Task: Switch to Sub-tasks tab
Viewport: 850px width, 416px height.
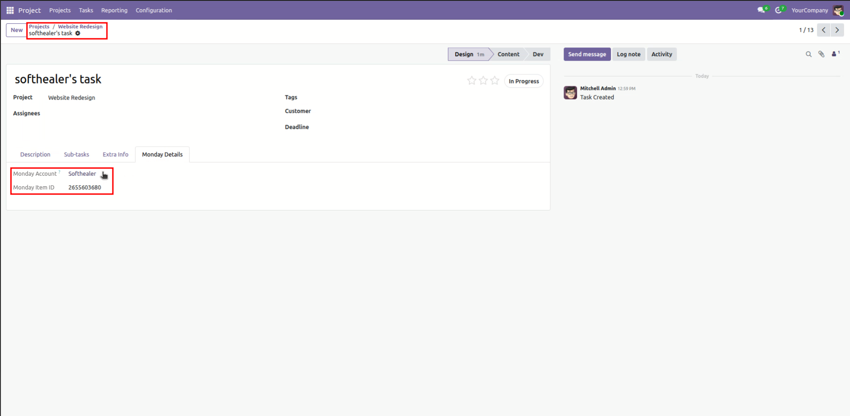Action: 76,154
